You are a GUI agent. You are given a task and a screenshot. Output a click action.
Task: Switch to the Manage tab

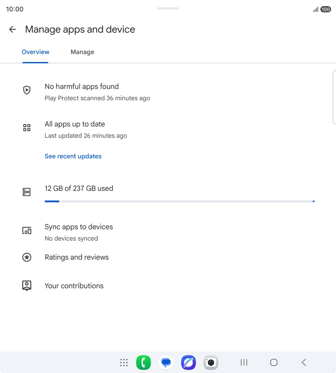82,52
